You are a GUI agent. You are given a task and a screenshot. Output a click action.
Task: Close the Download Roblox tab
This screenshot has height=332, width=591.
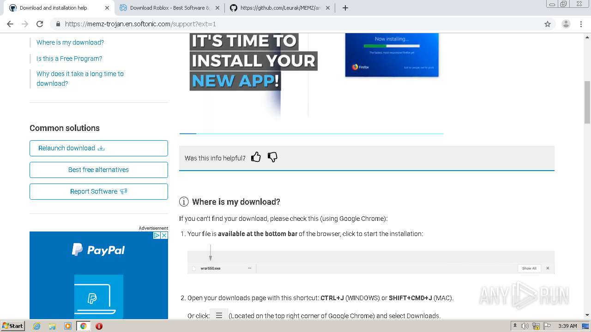[x=217, y=8]
